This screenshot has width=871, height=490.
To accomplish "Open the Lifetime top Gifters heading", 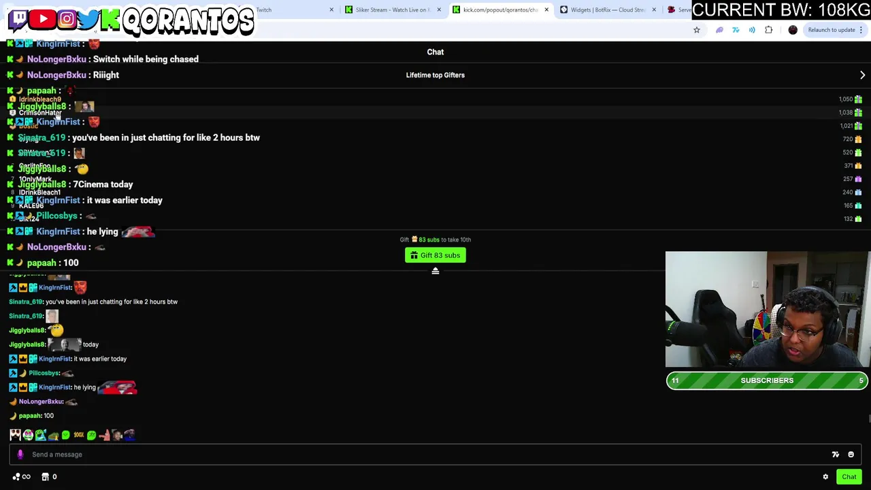I will coord(435,76).
